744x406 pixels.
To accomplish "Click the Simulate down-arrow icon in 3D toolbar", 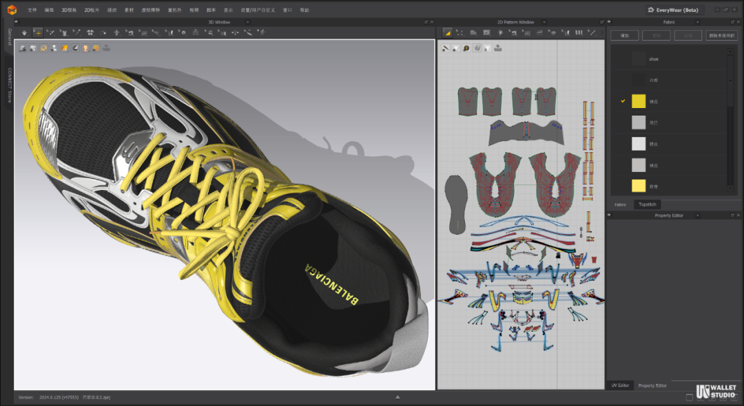I will 24,33.
